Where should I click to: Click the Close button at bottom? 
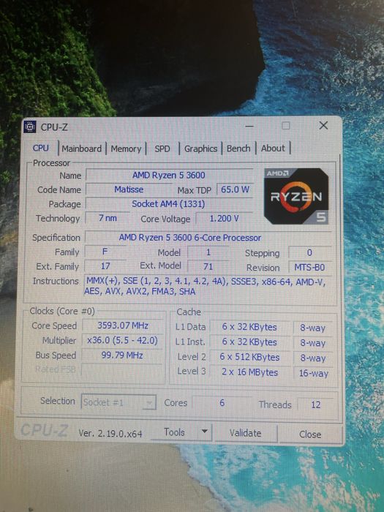pos(310,434)
